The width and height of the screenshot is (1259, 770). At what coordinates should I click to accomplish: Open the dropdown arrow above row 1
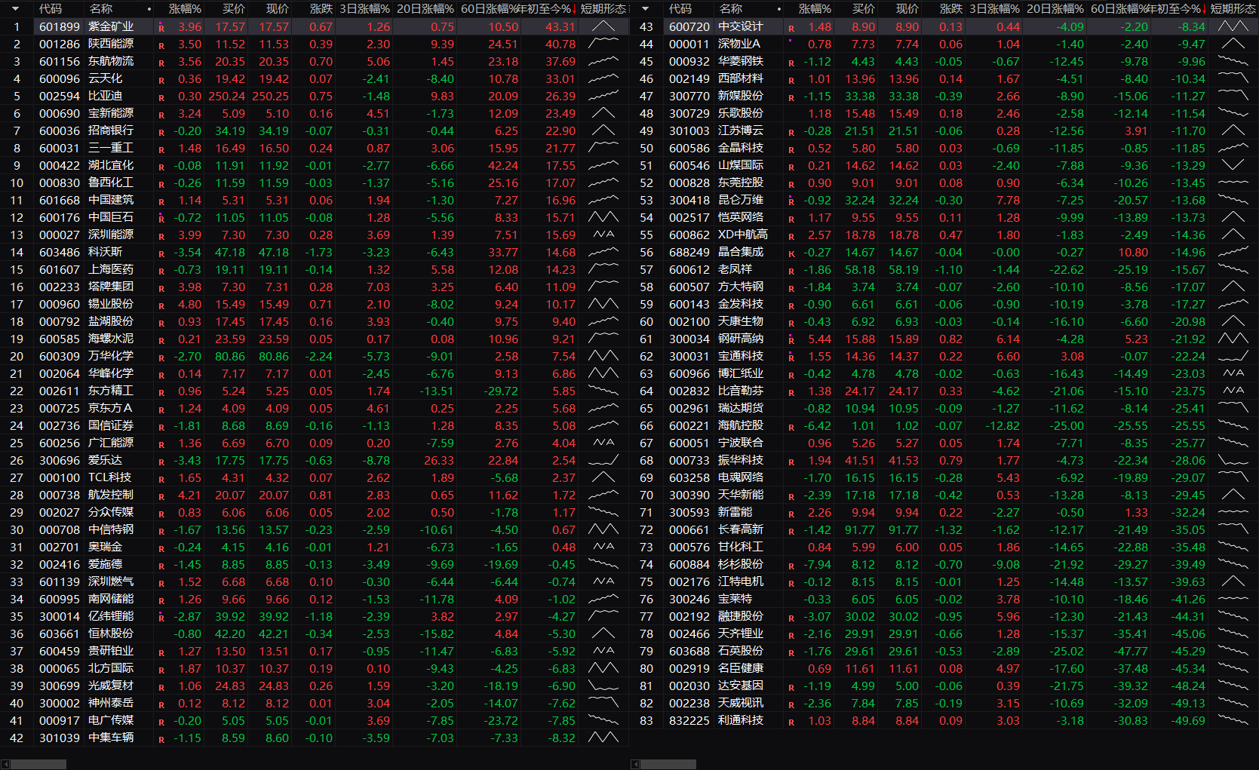coord(15,9)
